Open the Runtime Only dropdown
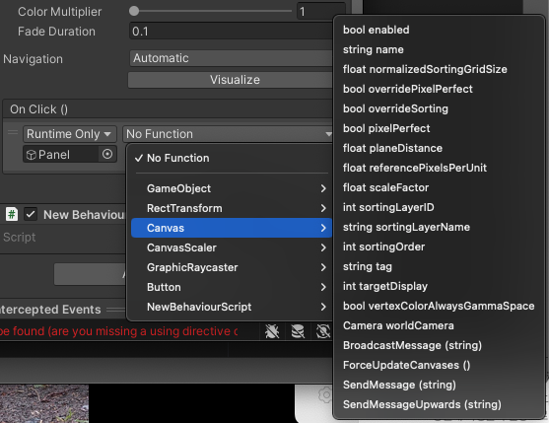 point(70,134)
